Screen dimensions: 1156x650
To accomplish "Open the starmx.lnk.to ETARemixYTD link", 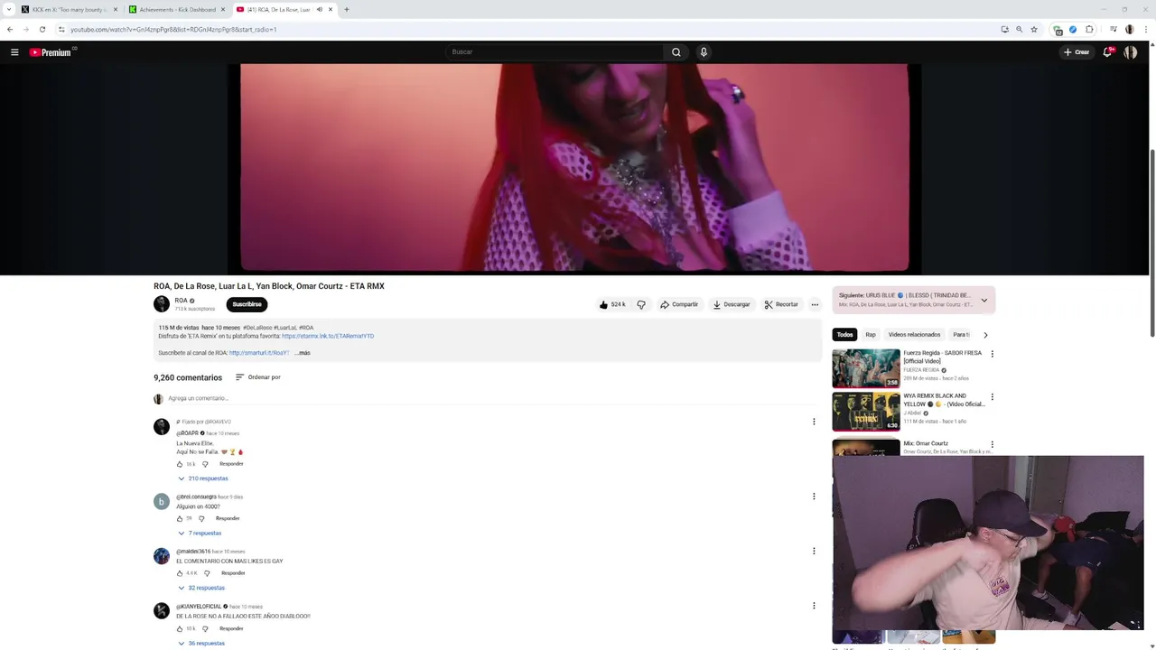I will pos(328,336).
